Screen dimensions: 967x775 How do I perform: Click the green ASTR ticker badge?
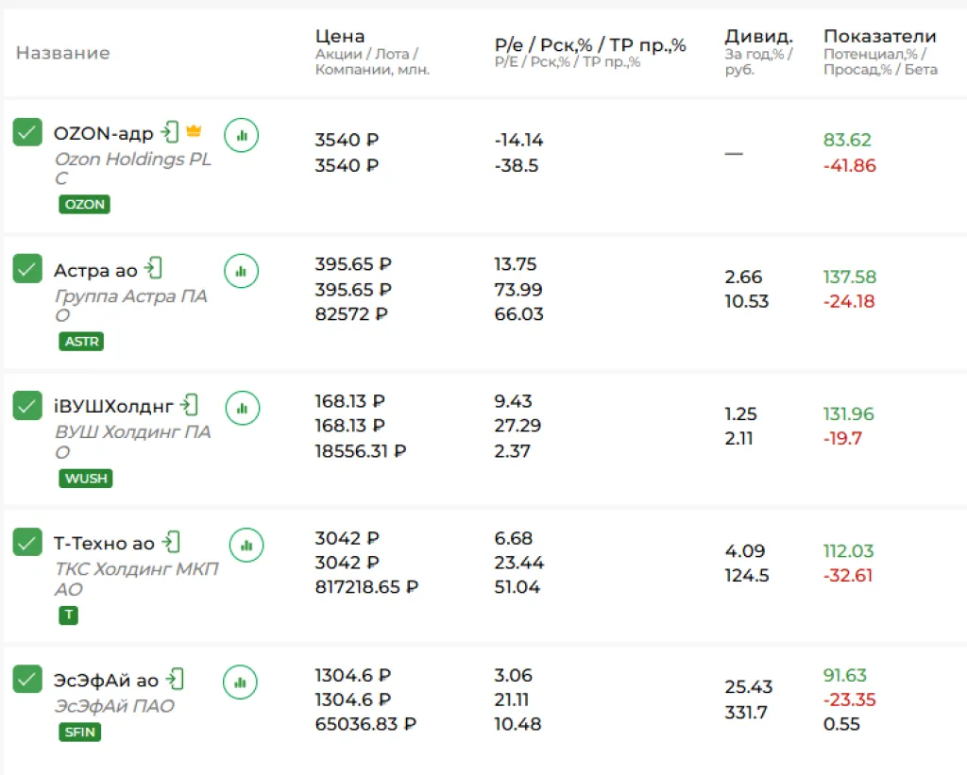coord(81,342)
